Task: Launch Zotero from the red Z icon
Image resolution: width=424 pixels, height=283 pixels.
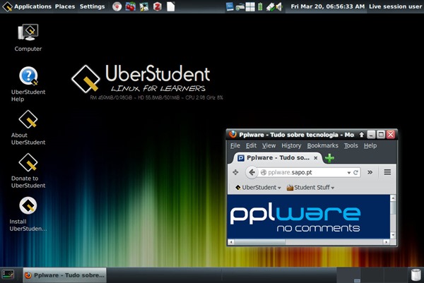Action: click(158, 6)
